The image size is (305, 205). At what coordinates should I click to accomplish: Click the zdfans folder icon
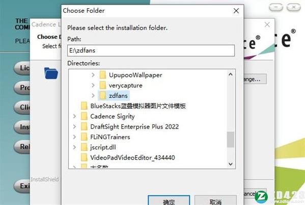(103, 95)
